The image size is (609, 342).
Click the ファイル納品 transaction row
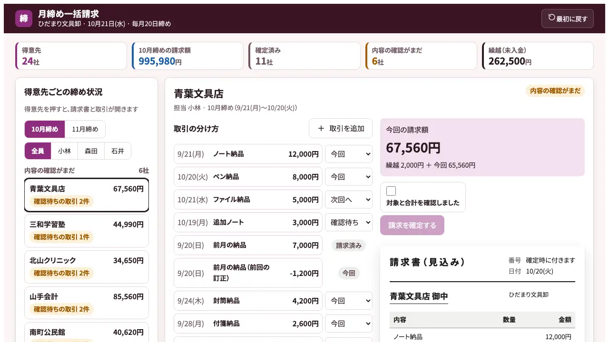(248, 199)
